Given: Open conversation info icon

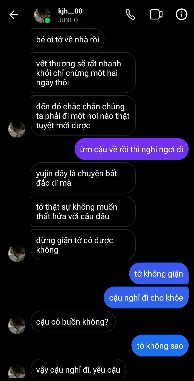Looking at the screenshot, I should click(181, 15).
